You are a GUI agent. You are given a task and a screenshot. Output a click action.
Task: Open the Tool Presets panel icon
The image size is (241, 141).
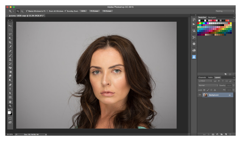point(194,37)
